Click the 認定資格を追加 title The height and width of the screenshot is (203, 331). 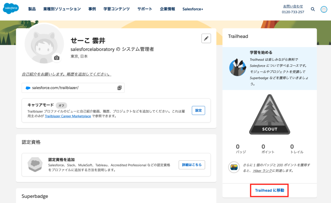coord(61,160)
